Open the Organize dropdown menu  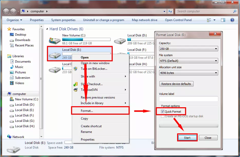[14, 20]
